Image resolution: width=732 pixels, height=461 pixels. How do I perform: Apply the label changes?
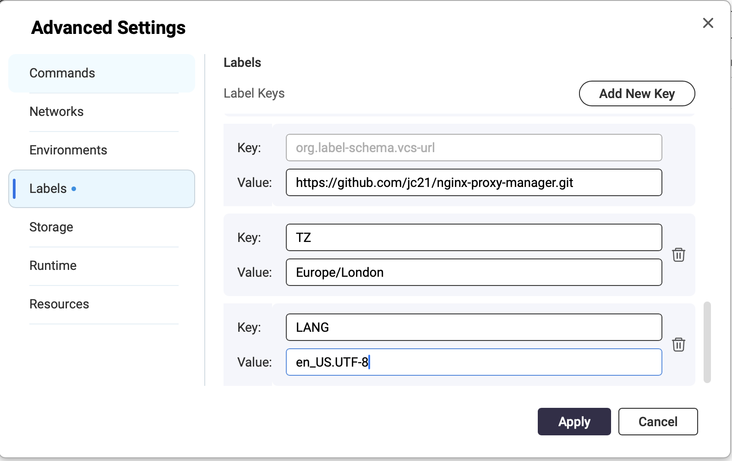coord(574,422)
